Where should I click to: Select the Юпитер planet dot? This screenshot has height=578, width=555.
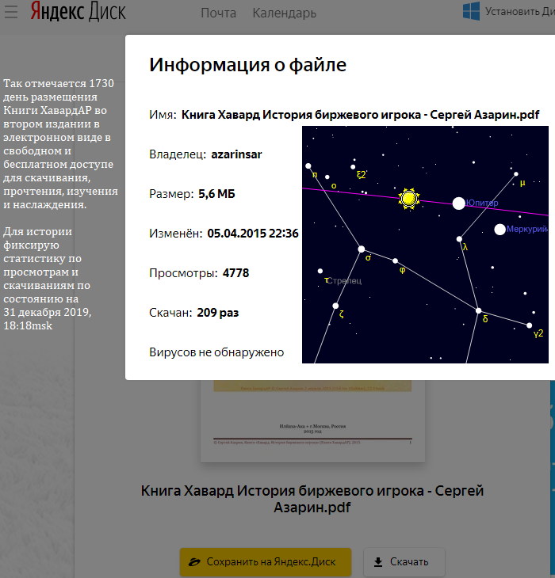click(x=458, y=203)
